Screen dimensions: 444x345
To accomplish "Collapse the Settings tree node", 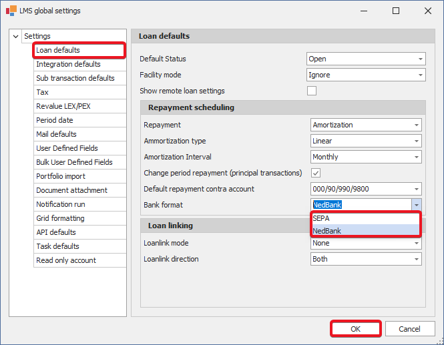I will pyautogui.click(x=15, y=36).
